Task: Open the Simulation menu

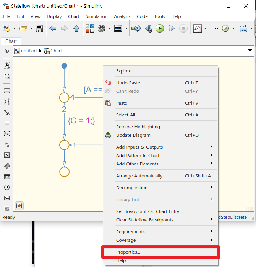Action: click(x=97, y=16)
